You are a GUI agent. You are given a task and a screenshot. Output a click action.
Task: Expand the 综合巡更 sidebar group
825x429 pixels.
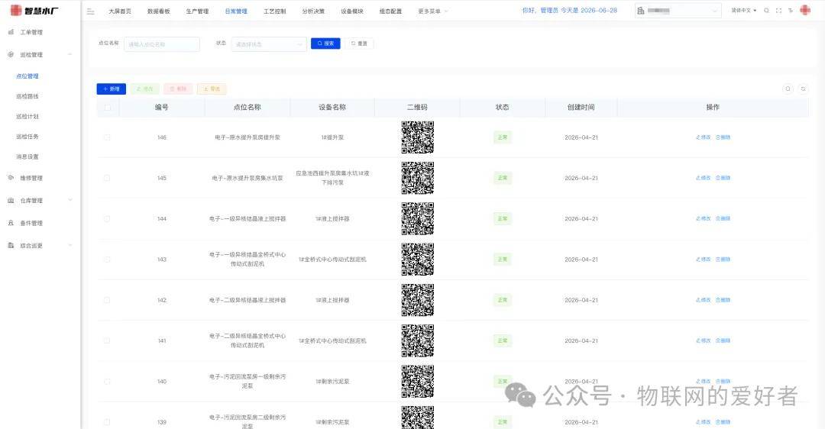pos(40,246)
